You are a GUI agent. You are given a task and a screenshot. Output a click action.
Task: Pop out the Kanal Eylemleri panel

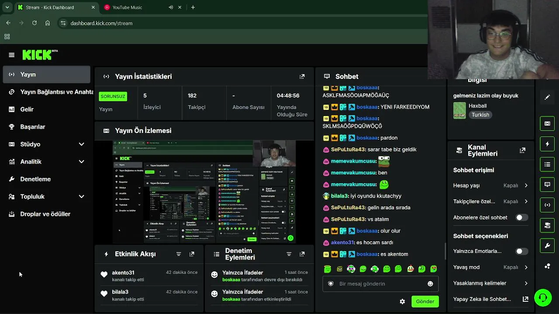point(522,150)
